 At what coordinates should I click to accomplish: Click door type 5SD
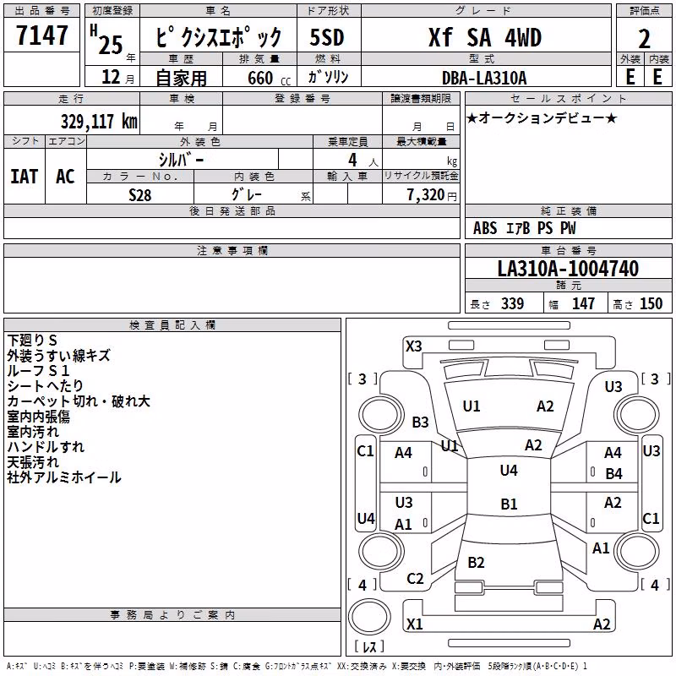[x=327, y=37]
